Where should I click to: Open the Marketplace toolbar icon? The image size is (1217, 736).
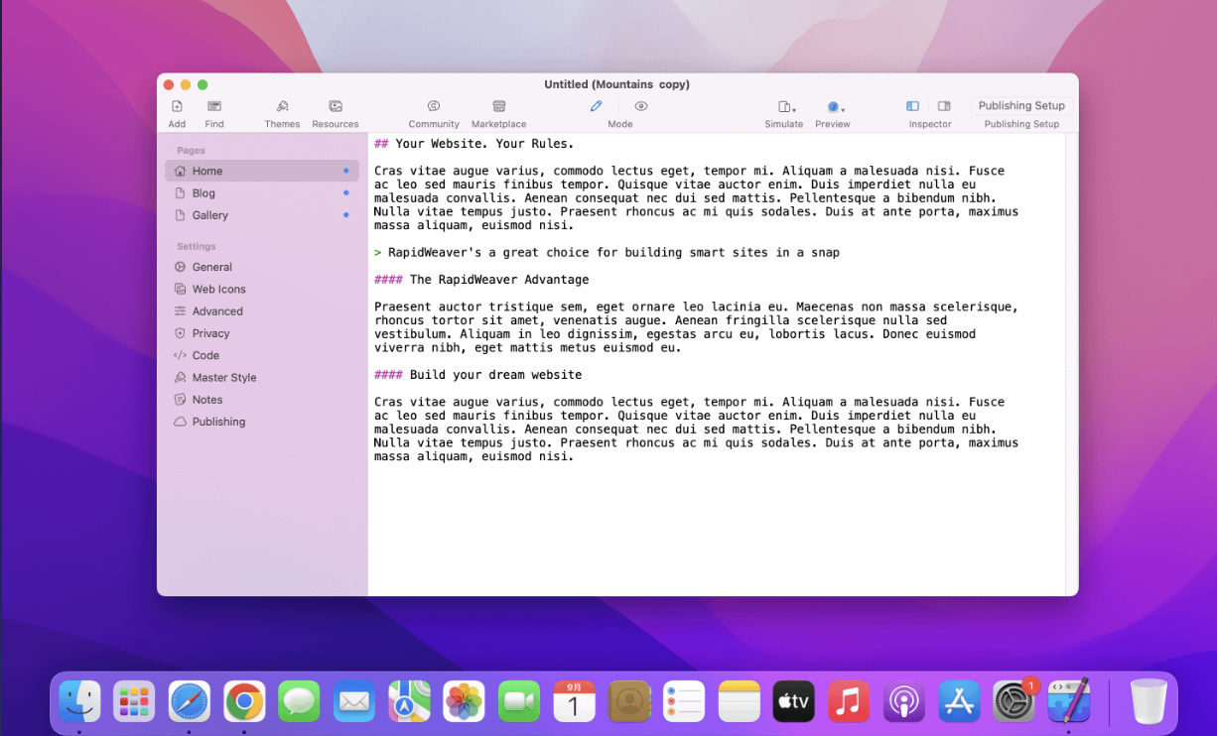tap(499, 106)
